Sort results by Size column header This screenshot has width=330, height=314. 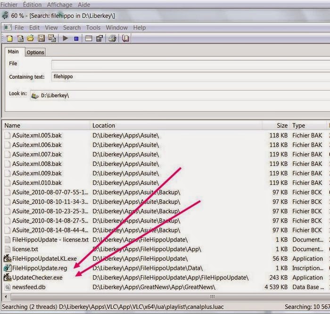pyautogui.click(x=276, y=125)
